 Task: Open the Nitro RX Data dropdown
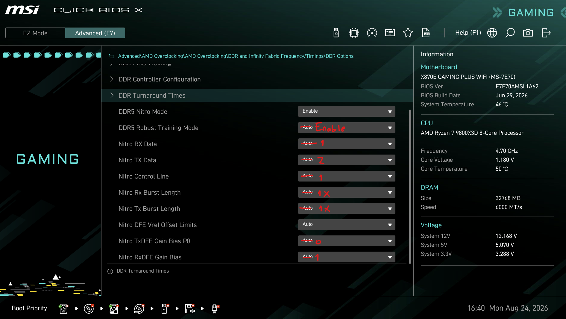(347, 144)
